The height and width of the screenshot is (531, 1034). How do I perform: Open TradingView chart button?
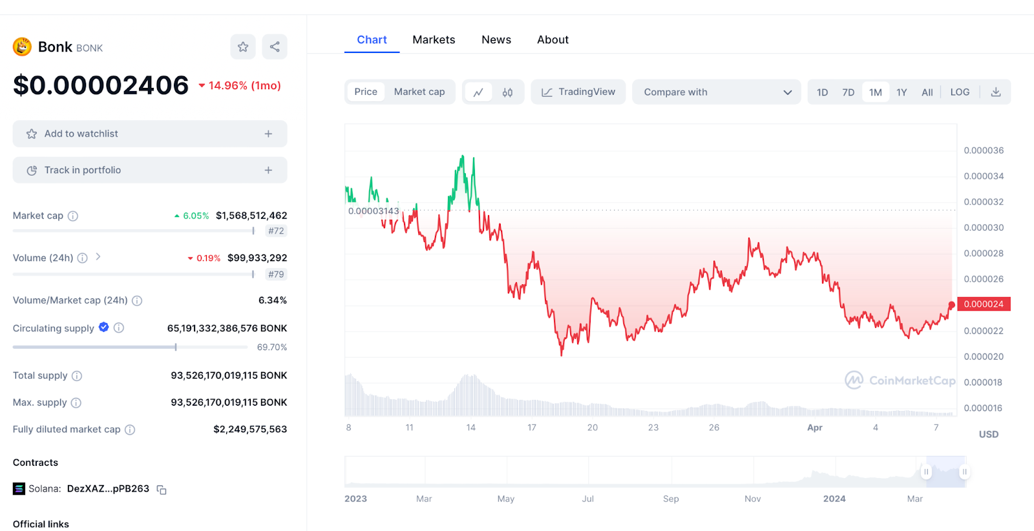[x=578, y=92]
